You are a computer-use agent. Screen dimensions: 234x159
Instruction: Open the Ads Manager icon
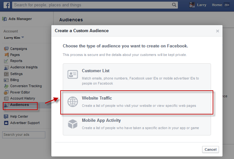tap(4, 19)
